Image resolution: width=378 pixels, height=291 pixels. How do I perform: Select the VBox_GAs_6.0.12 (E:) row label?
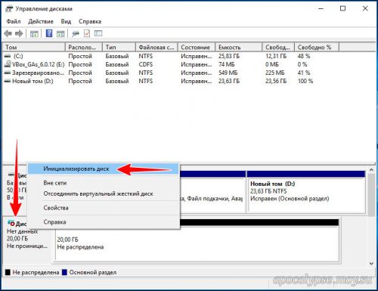(39, 64)
